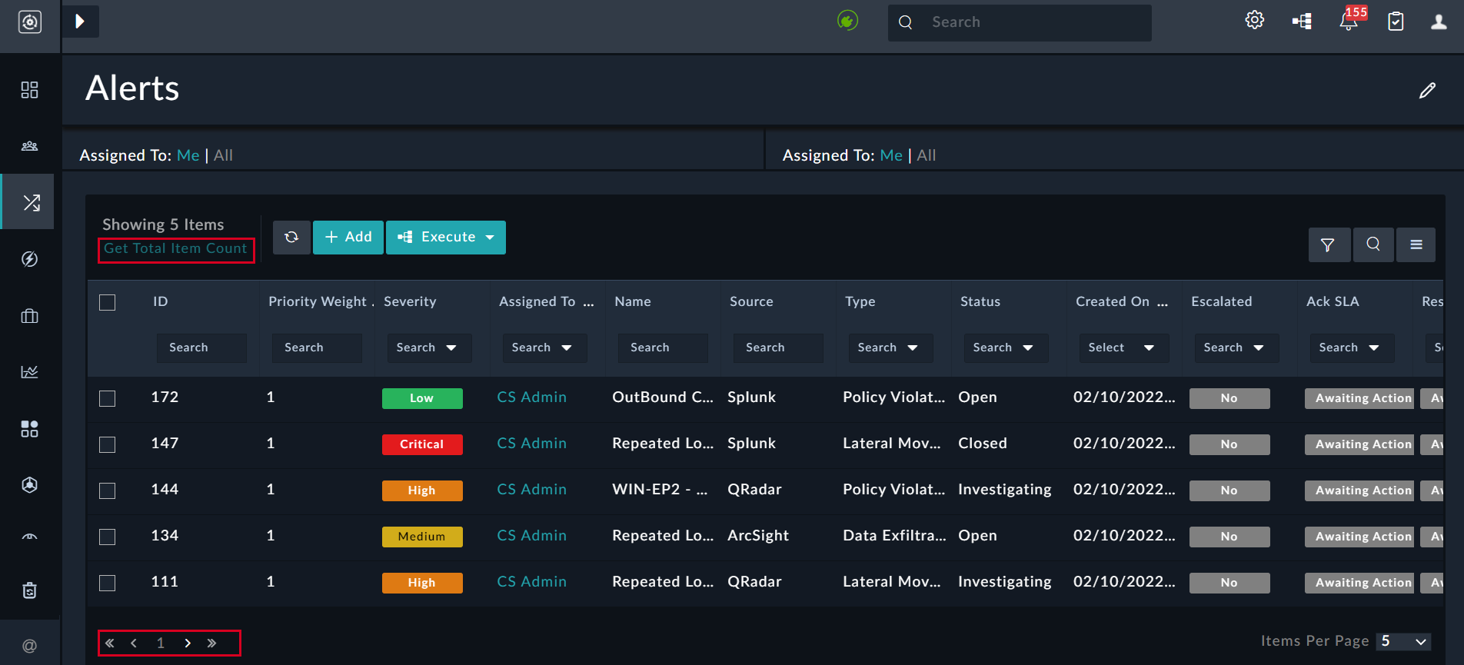Open the widgets grid icon in sidebar
Screen dimensions: 1464x665
click(29, 429)
